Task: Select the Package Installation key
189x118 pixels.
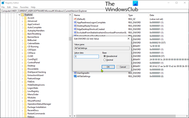Action: click(37, 107)
